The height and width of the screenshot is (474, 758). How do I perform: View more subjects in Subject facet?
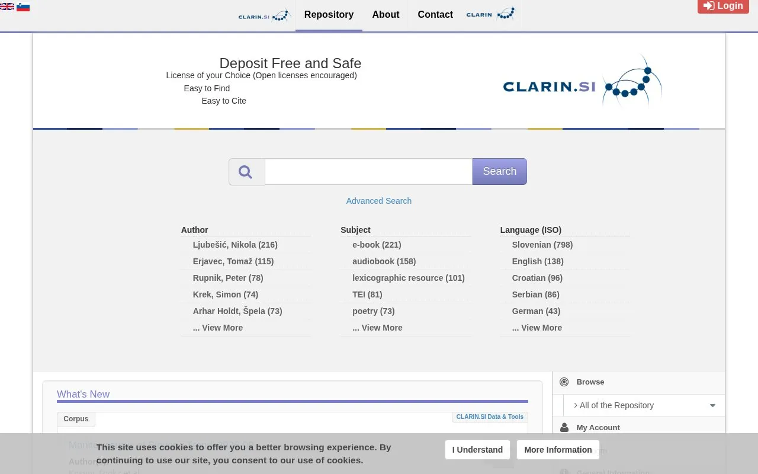(377, 328)
